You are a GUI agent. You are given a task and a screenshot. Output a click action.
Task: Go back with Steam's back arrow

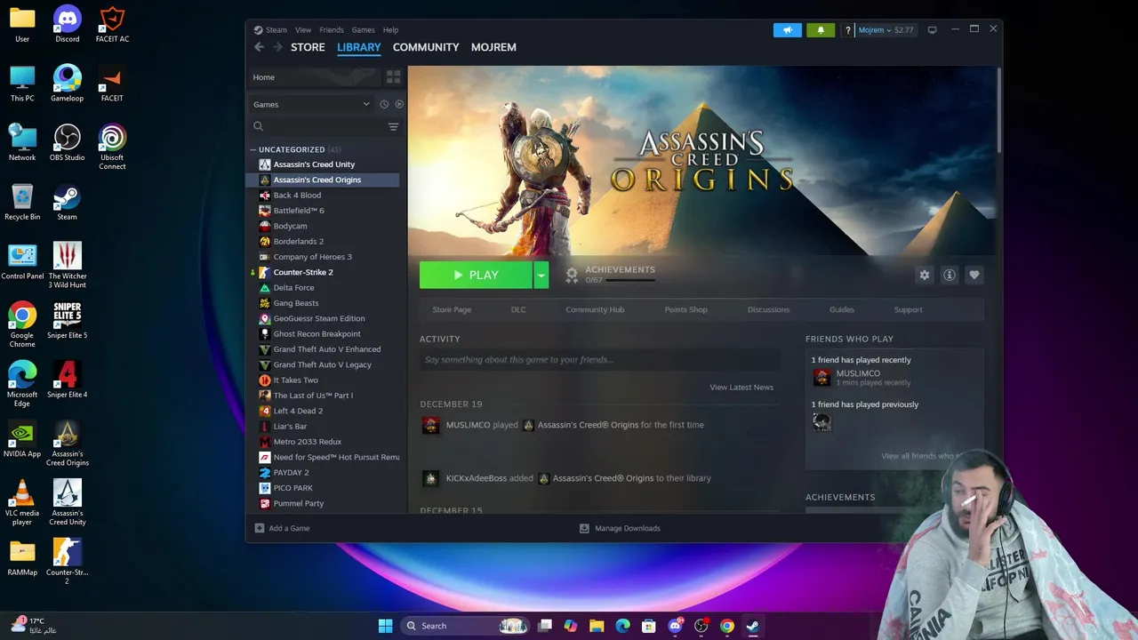pos(259,47)
